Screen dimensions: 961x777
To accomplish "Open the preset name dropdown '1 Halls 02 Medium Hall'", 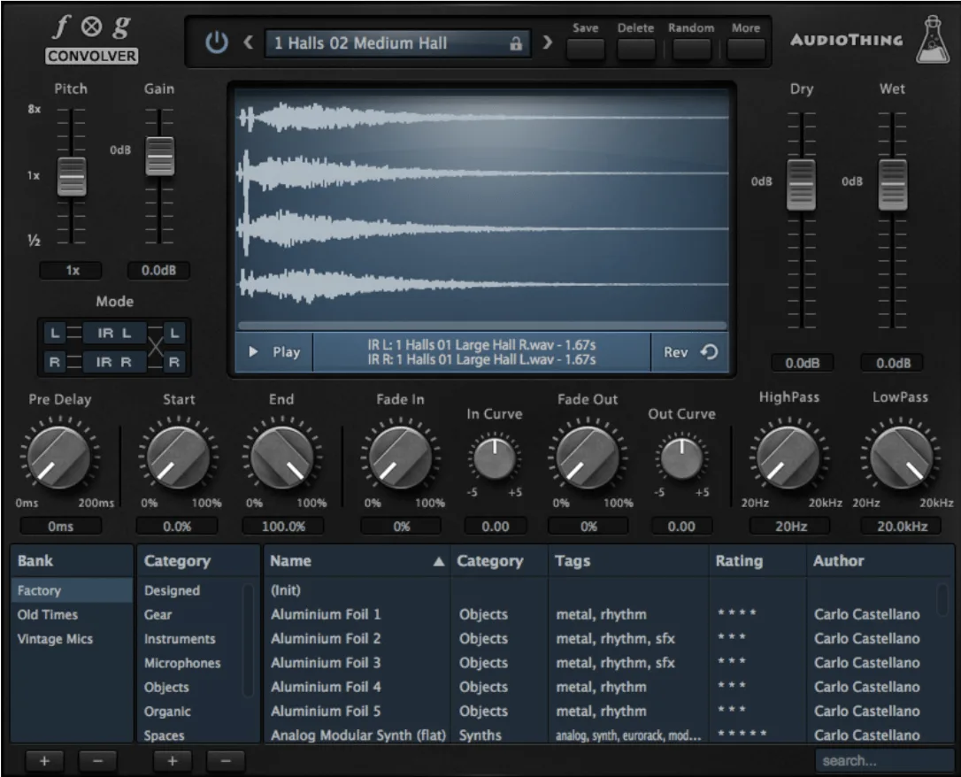I will pos(397,43).
